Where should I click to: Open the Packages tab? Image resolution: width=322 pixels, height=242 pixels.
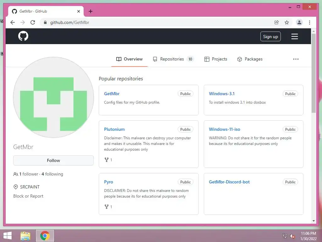point(250,59)
